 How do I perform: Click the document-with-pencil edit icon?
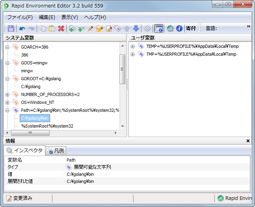(109, 28)
